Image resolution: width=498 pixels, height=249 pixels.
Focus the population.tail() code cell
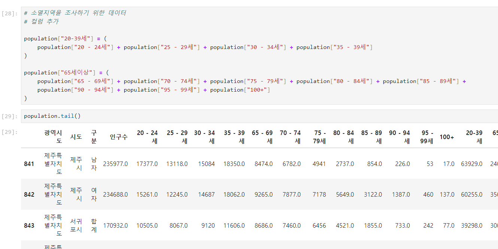(x=259, y=116)
